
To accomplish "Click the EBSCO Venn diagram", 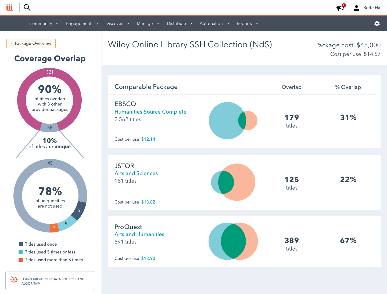I will 233,121.
